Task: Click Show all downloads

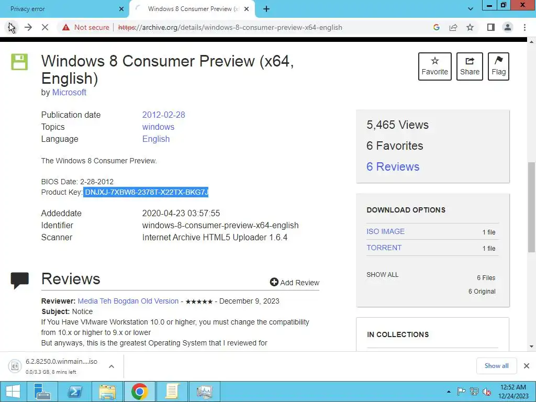Action: pyautogui.click(x=496, y=366)
